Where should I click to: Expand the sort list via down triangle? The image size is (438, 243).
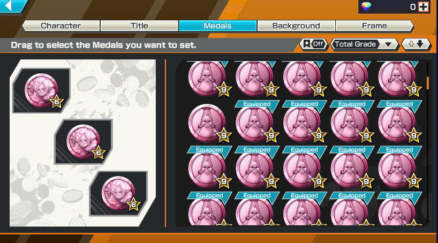click(x=388, y=44)
